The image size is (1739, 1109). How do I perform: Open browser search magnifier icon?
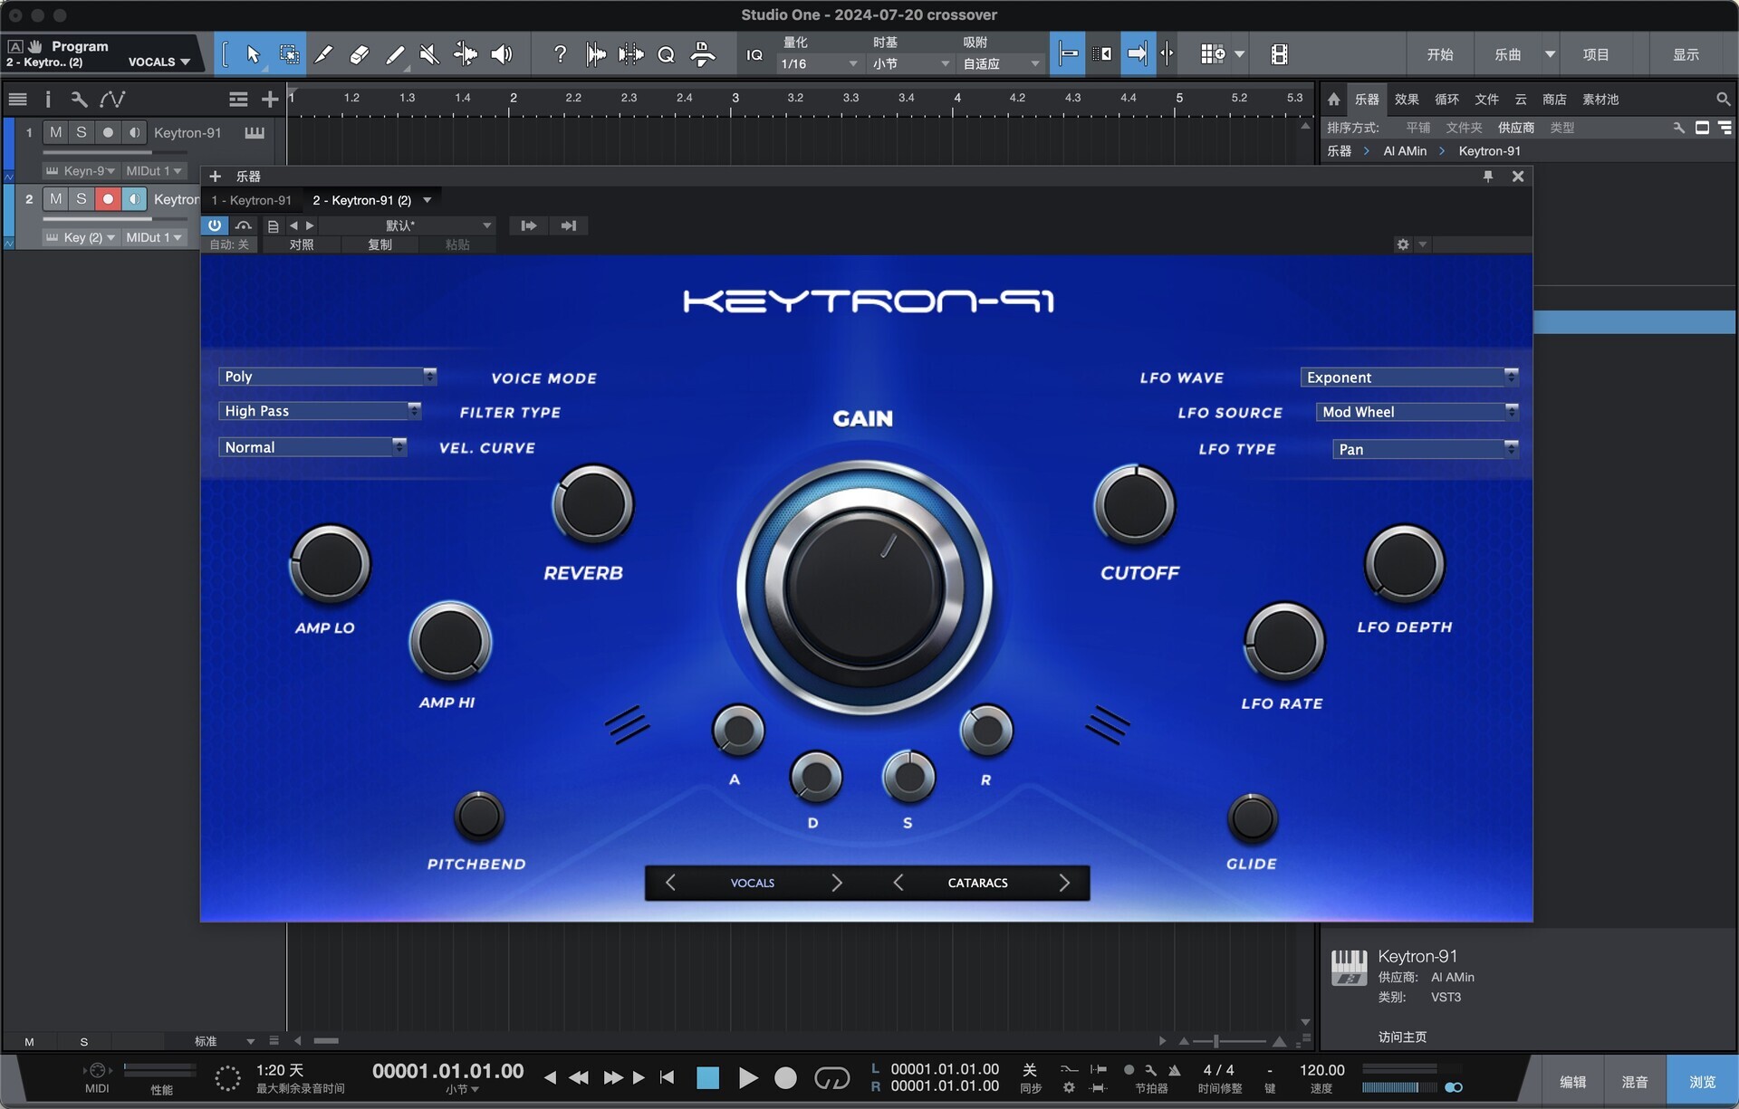point(1722,100)
